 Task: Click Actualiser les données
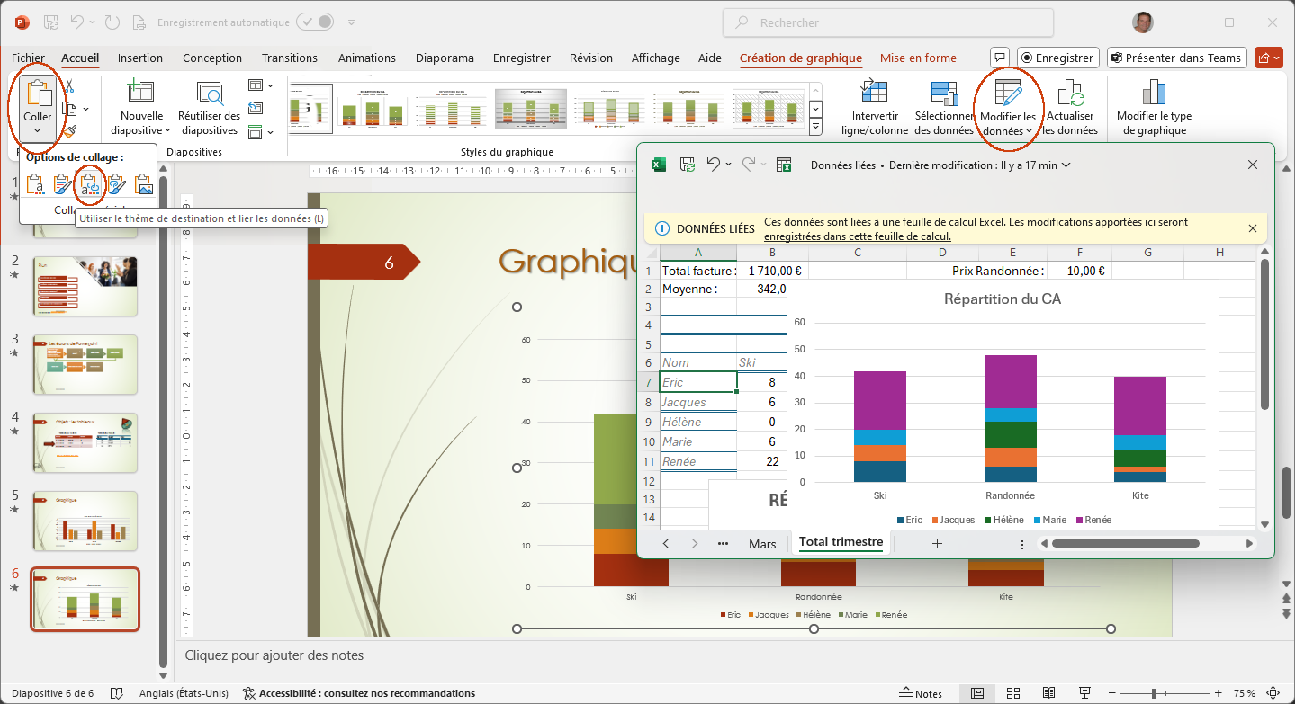point(1070,109)
